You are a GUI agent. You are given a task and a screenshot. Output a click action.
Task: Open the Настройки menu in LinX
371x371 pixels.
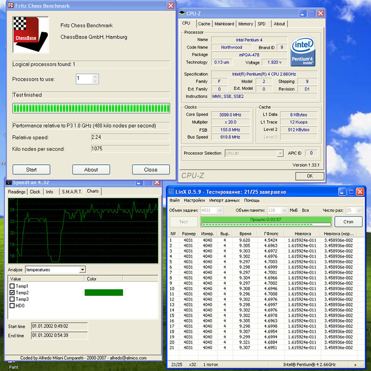coord(194,200)
